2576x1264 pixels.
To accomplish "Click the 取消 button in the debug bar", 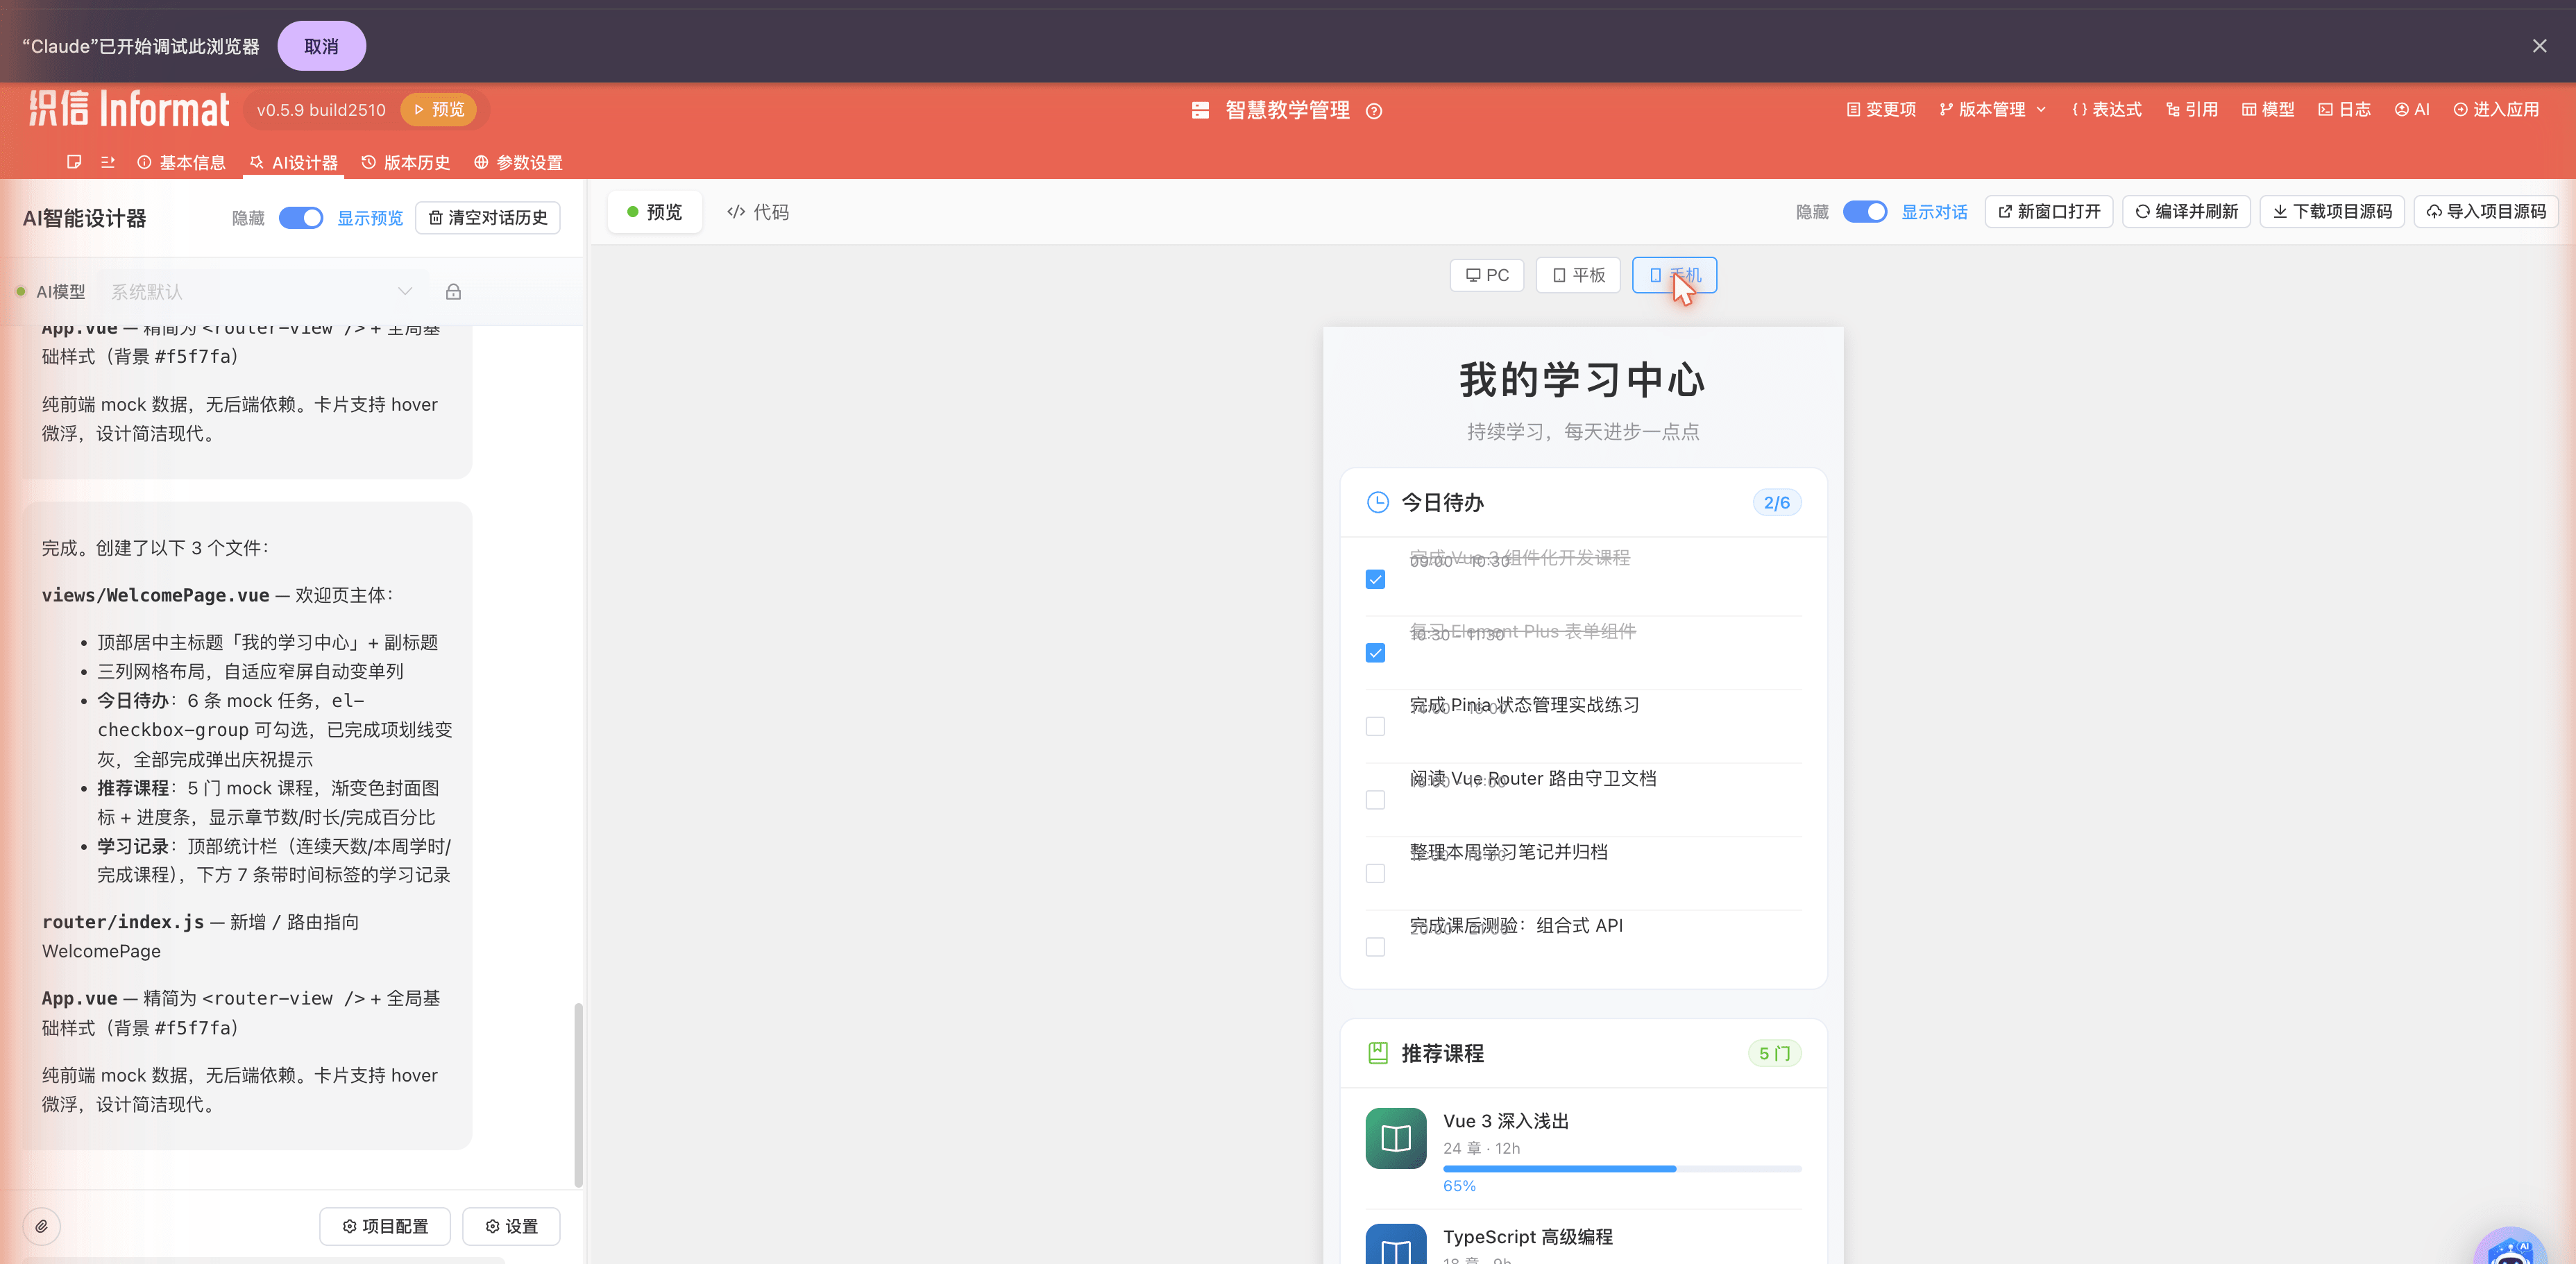I will [x=321, y=46].
